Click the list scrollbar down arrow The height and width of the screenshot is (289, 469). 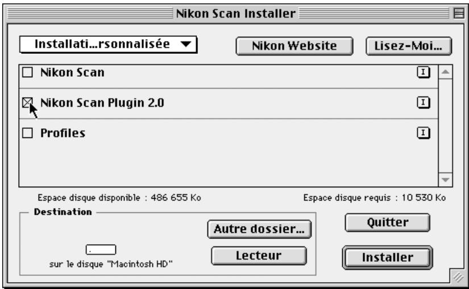[x=445, y=180]
